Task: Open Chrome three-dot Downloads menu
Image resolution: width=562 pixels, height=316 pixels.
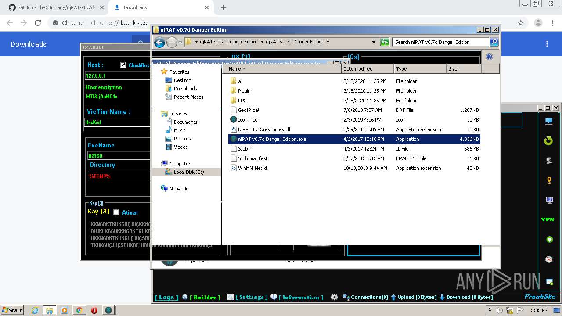Action: (547, 44)
